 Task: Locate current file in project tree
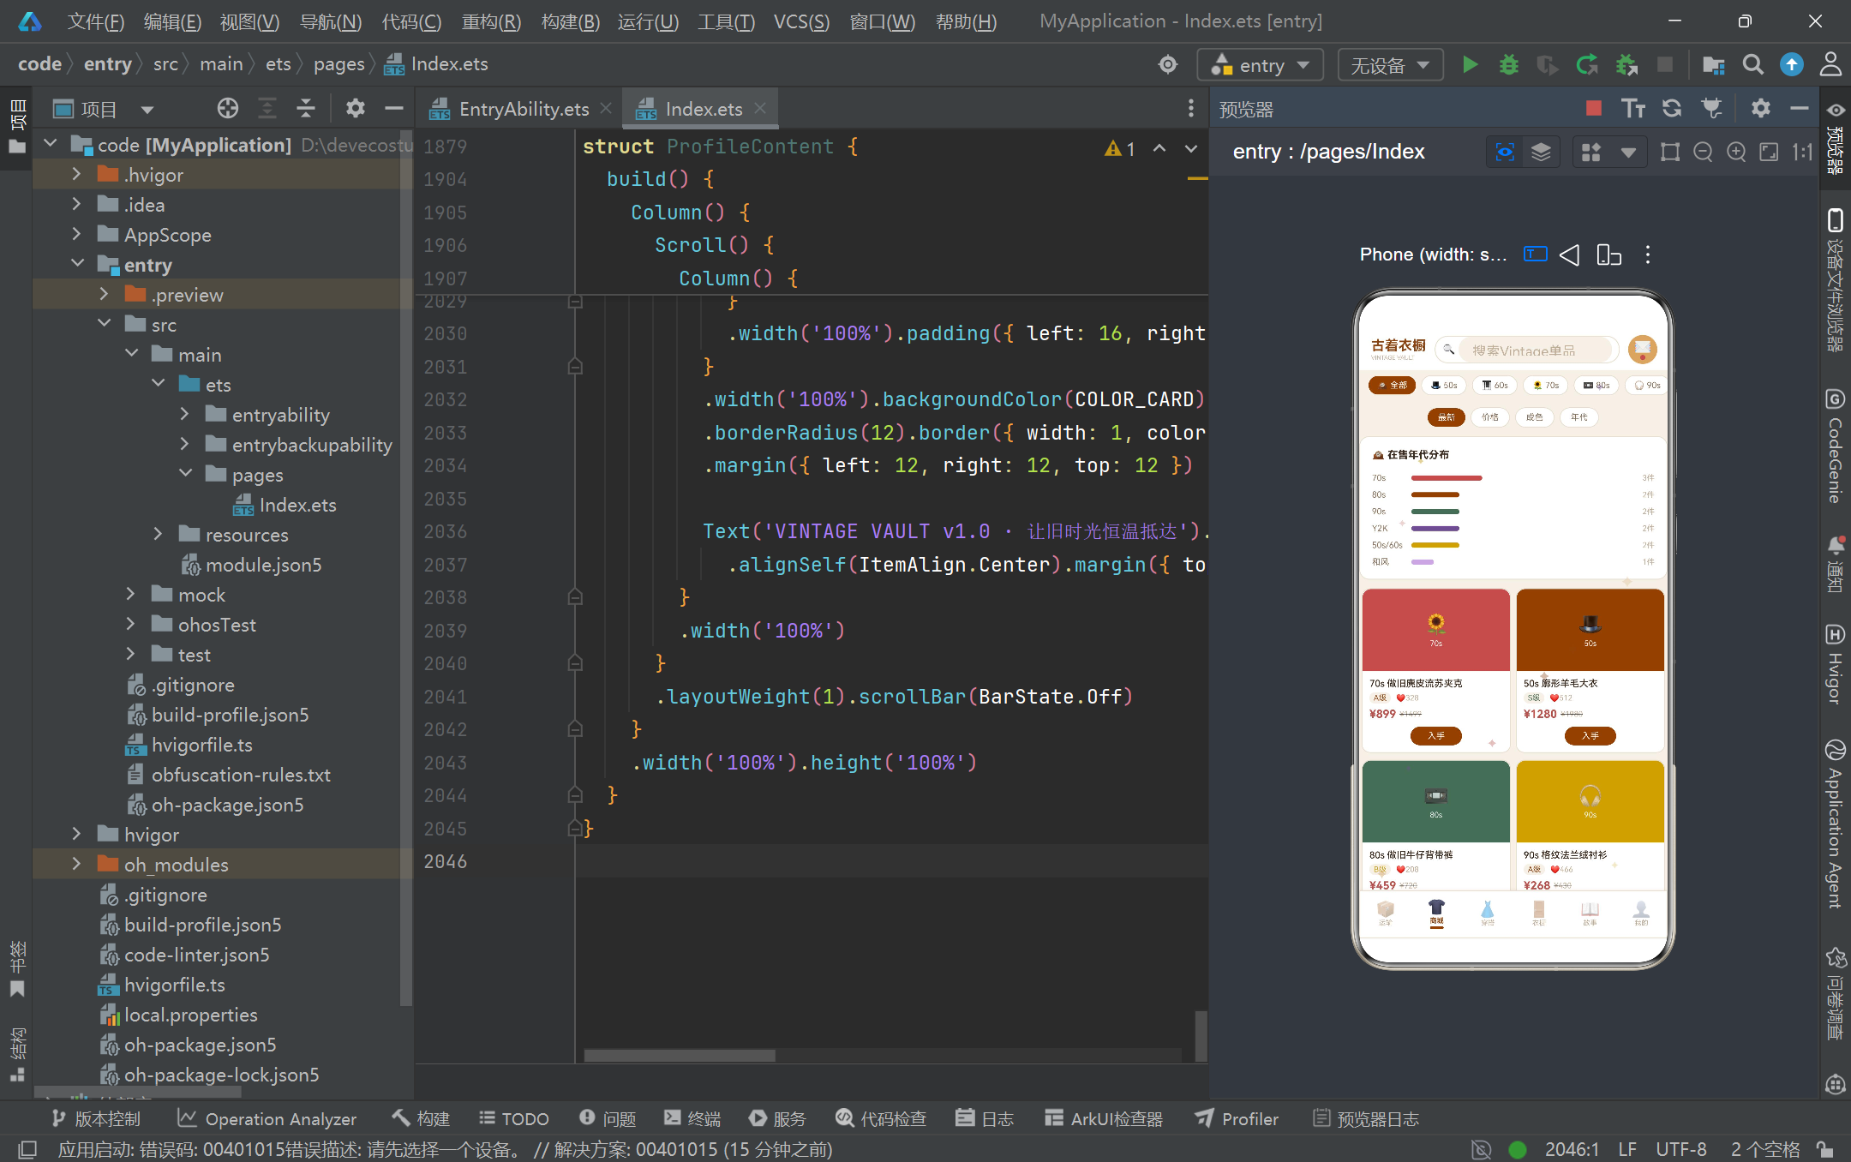tap(227, 108)
